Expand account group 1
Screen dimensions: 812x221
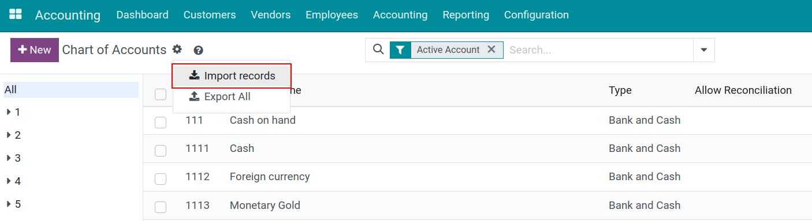[x=9, y=112]
